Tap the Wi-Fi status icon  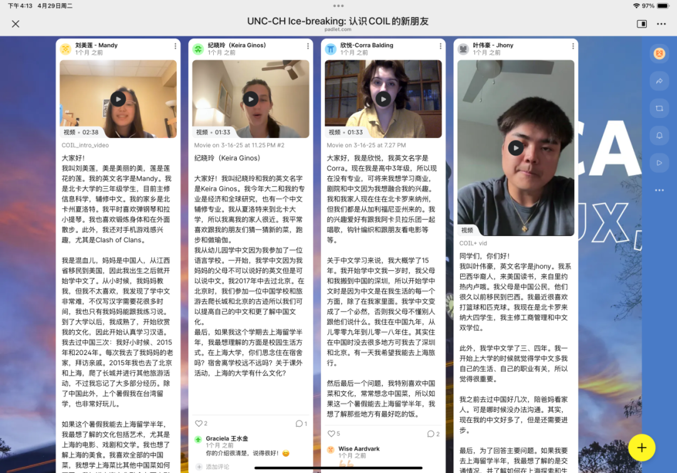(636, 6)
